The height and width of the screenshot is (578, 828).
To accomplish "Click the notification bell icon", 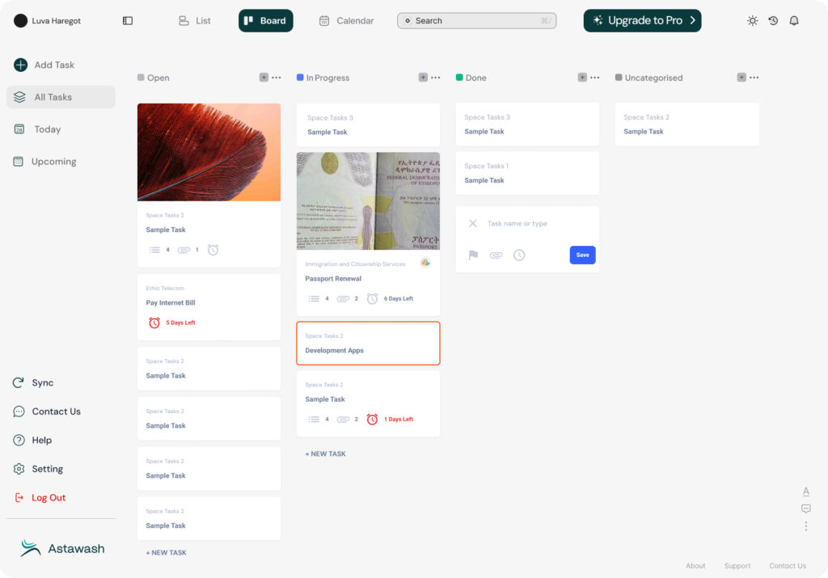I will click(x=794, y=21).
